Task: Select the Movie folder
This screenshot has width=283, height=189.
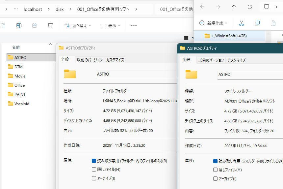Action: 17,76
